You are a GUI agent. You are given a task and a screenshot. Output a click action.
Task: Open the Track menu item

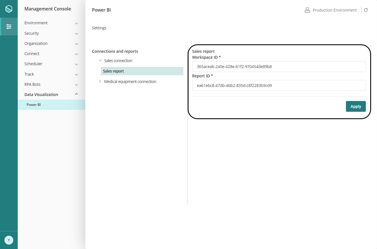29,74
